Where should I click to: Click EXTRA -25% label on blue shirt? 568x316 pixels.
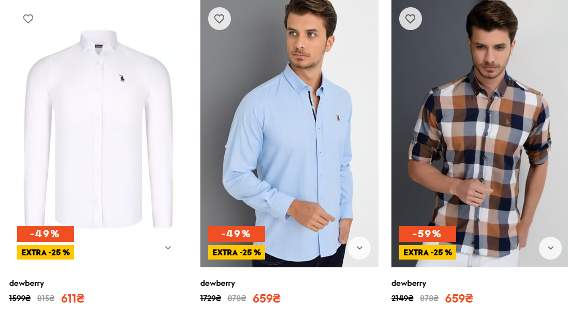point(237,253)
